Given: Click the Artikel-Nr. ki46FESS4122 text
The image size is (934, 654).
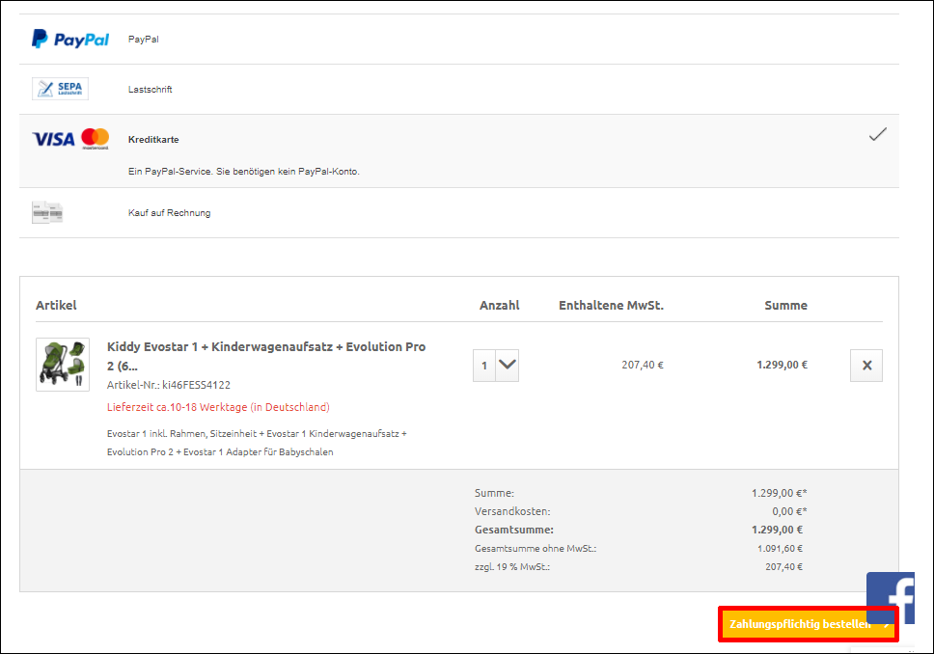Looking at the screenshot, I should point(169,385).
